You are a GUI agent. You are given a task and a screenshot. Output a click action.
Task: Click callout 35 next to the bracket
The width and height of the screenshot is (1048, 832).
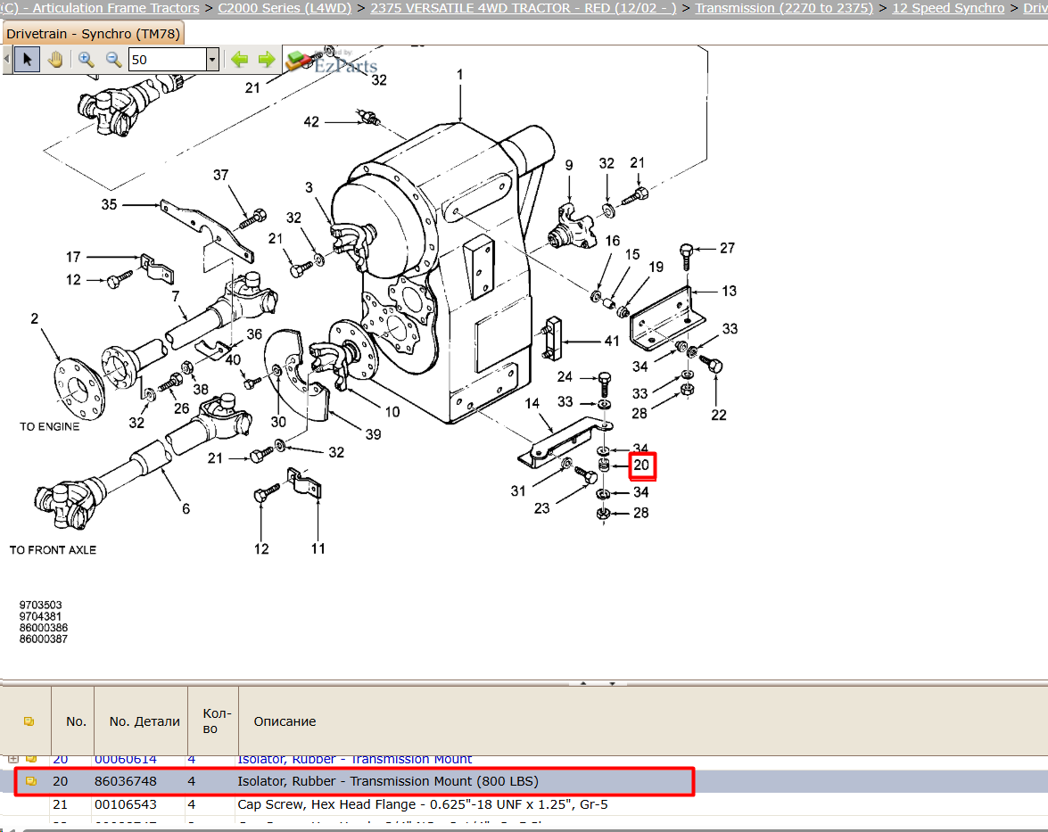pos(109,204)
